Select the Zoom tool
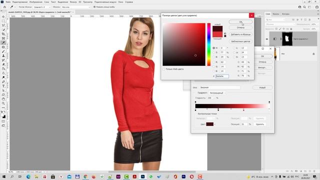This screenshot has height=180, width=320. [3, 103]
